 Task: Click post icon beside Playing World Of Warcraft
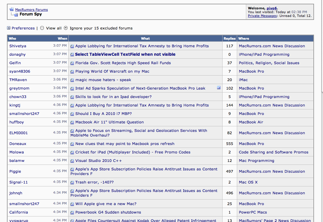(72, 71)
